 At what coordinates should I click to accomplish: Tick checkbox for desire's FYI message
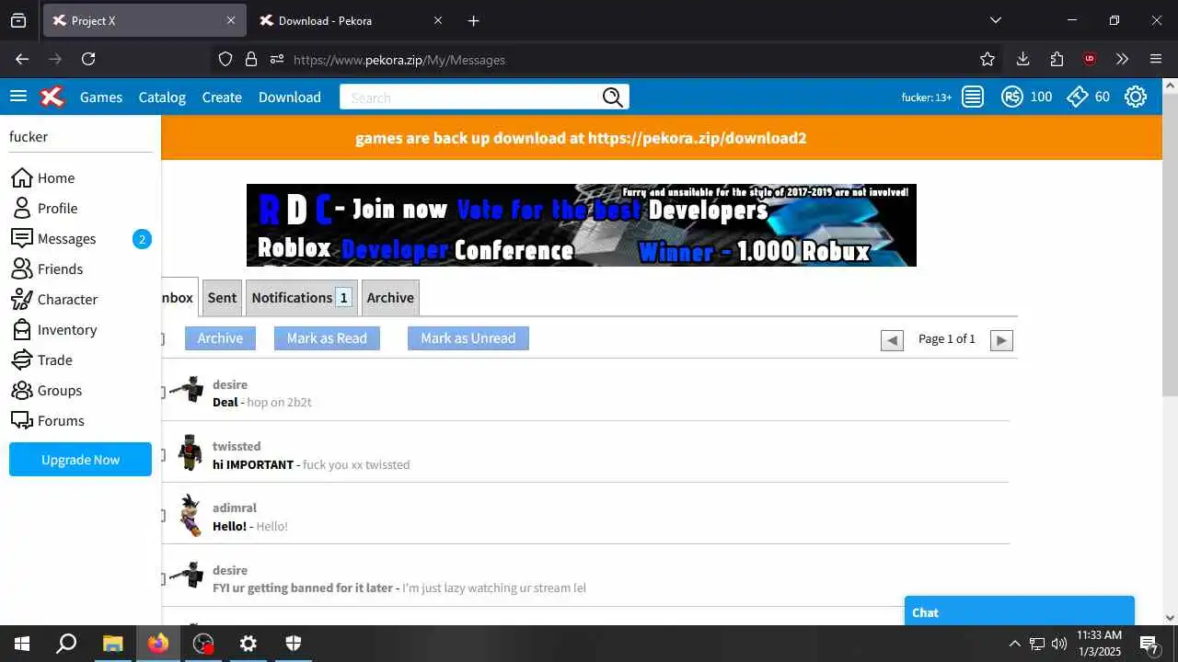(x=162, y=579)
